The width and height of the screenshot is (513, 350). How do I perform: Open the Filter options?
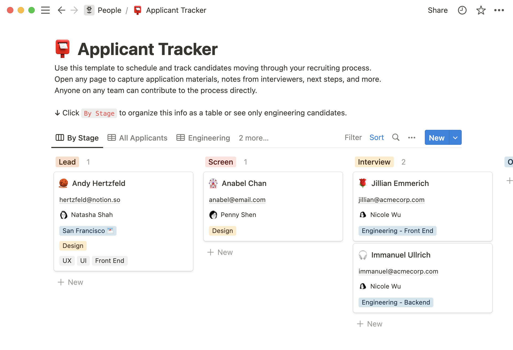click(x=353, y=137)
